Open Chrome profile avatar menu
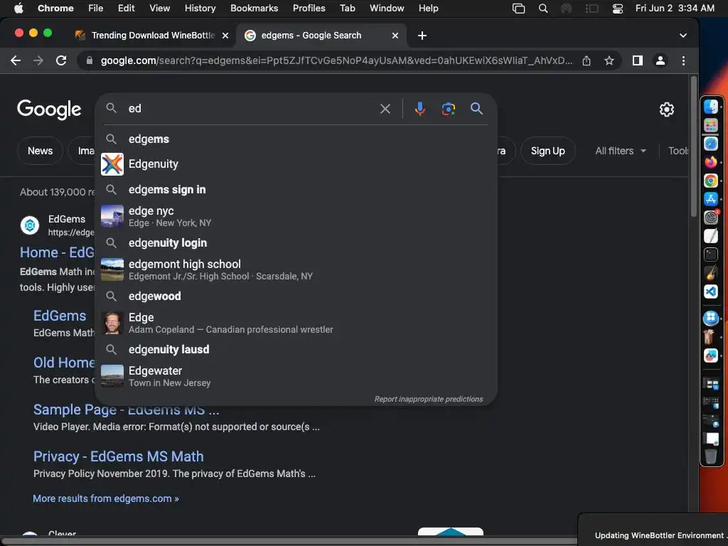 point(660,60)
